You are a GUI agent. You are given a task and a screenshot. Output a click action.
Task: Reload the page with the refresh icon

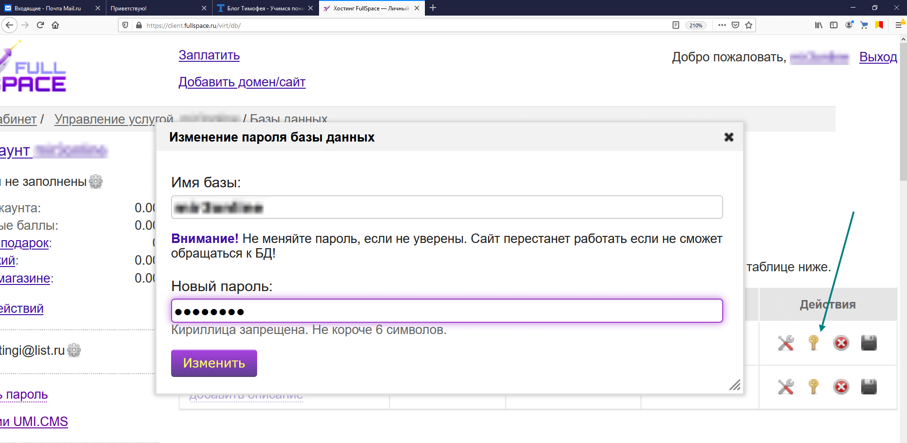[40, 25]
